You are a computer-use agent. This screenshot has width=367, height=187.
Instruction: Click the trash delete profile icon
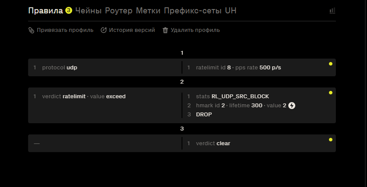(165, 30)
